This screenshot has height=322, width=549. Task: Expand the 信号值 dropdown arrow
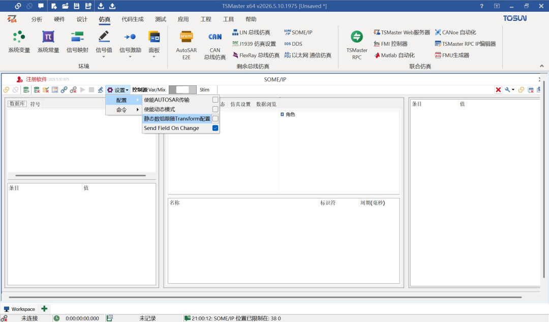(104, 57)
